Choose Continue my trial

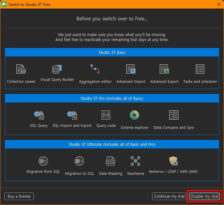tap(169, 196)
